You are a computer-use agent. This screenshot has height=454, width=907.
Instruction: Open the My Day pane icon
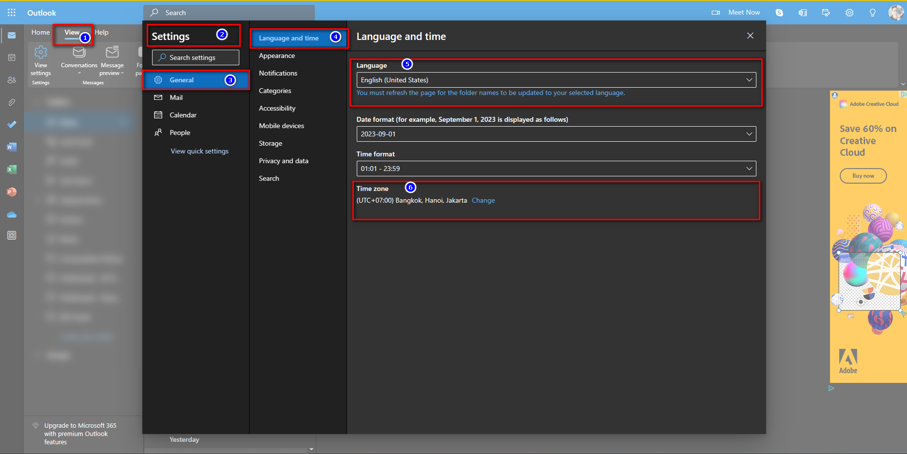(x=826, y=13)
